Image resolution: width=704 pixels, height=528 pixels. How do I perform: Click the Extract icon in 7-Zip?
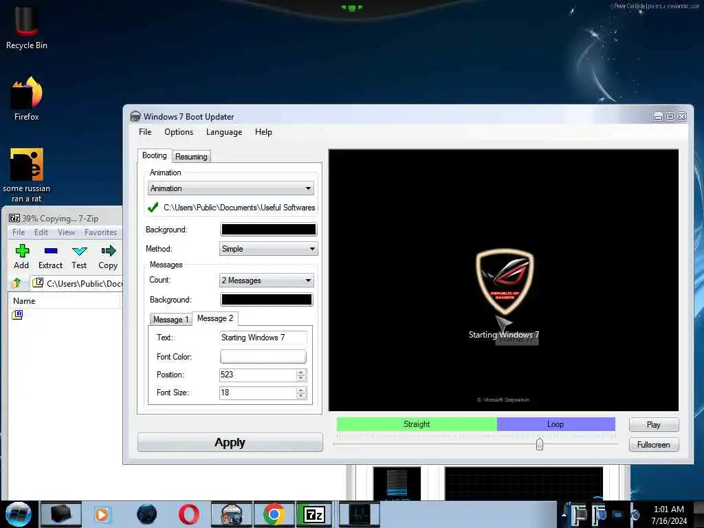50,257
